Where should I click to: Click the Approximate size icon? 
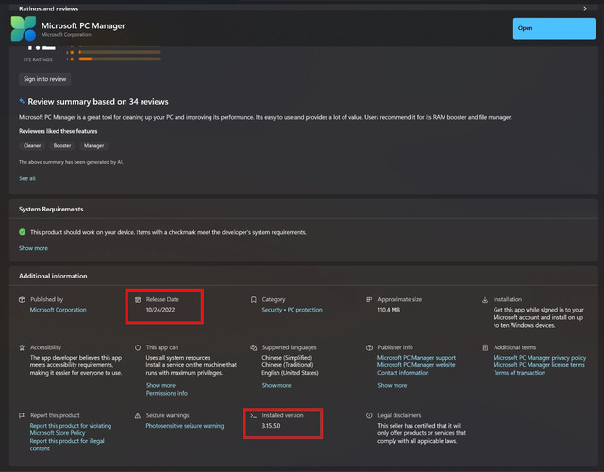click(x=369, y=300)
